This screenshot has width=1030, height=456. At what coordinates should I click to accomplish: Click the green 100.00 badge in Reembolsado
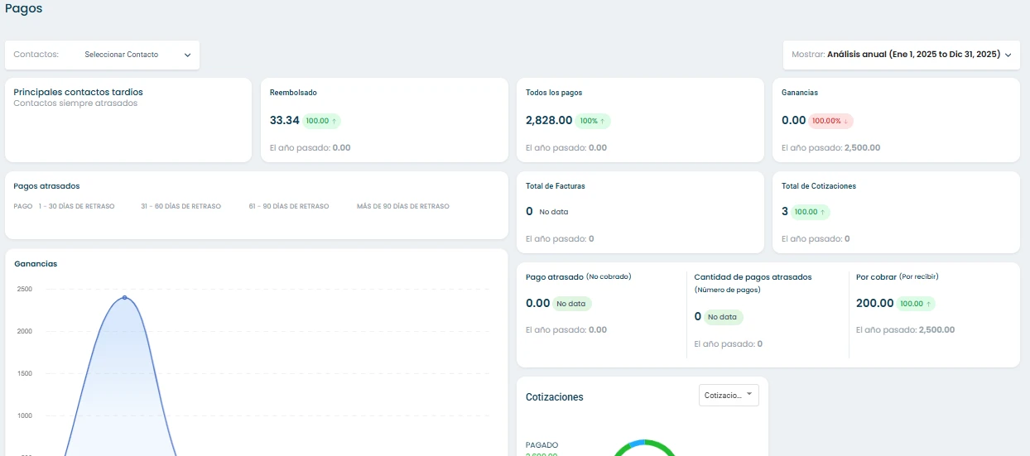pyautogui.click(x=321, y=121)
